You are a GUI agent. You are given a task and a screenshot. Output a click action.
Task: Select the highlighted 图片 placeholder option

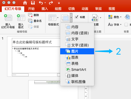click(x=77, y=51)
